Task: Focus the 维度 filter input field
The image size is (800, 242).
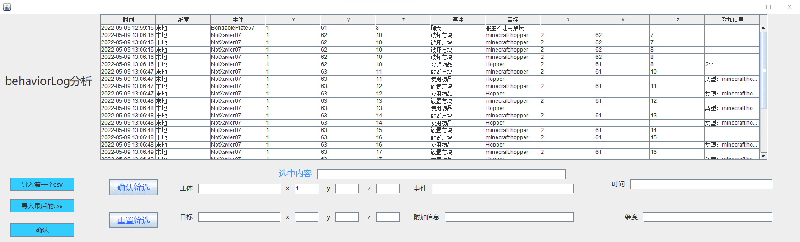Action: click(708, 217)
